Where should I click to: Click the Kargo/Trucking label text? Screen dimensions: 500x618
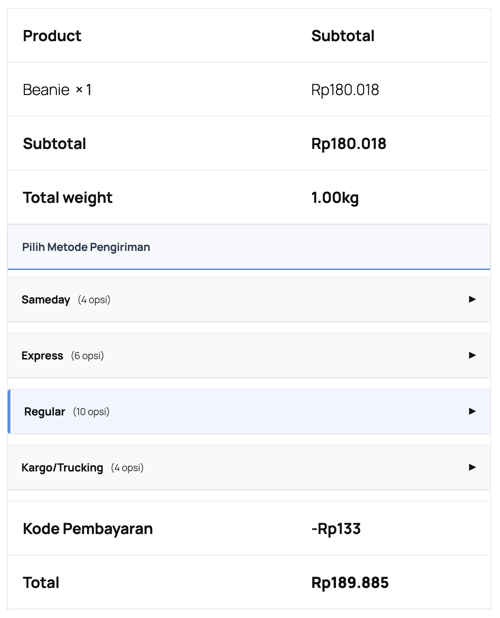click(x=62, y=468)
